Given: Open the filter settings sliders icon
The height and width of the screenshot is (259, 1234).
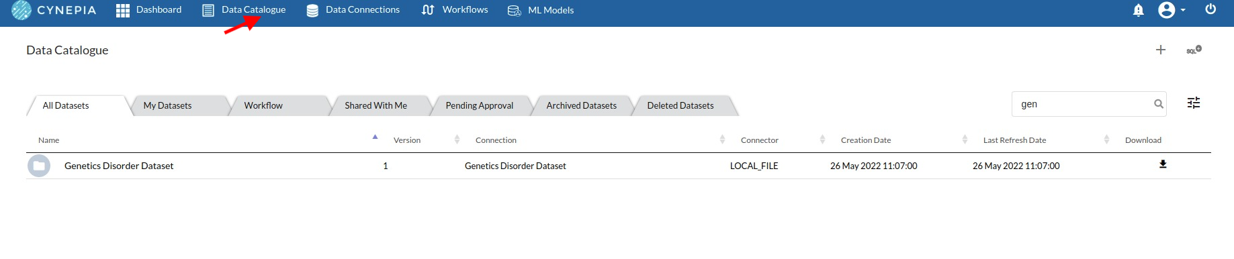Looking at the screenshot, I should click(1194, 103).
